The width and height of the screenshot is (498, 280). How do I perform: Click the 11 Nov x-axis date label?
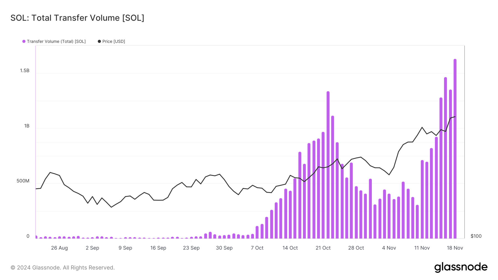point(422,248)
